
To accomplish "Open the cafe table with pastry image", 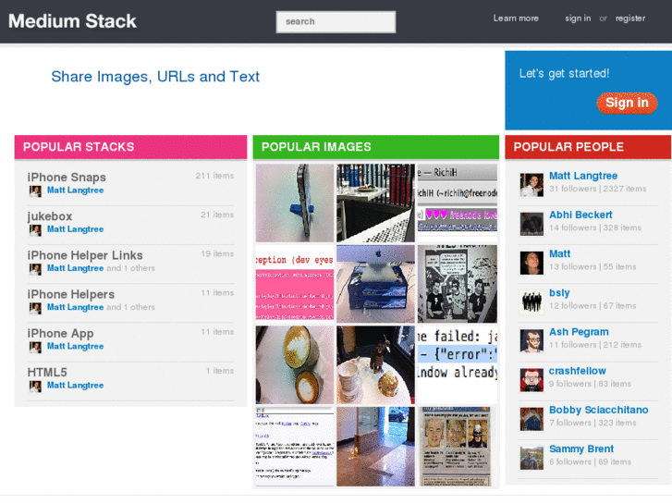I will coord(375,364).
